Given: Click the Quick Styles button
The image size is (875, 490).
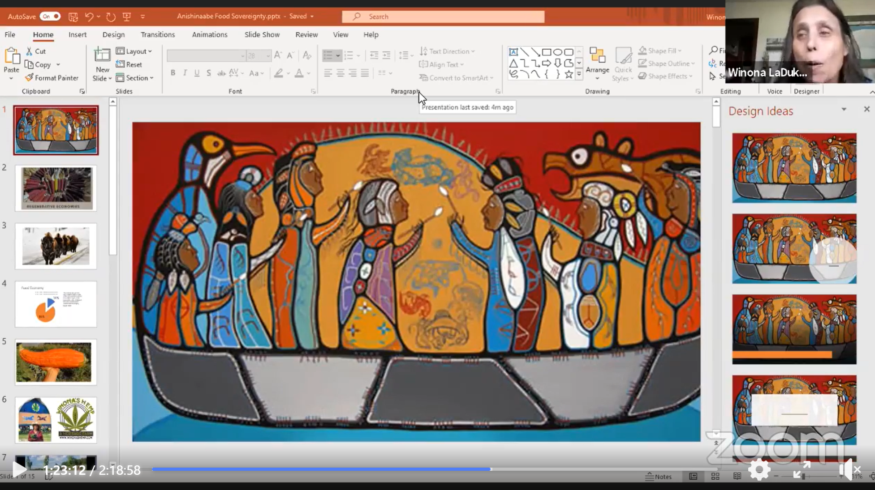Looking at the screenshot, I should [623, 64].
